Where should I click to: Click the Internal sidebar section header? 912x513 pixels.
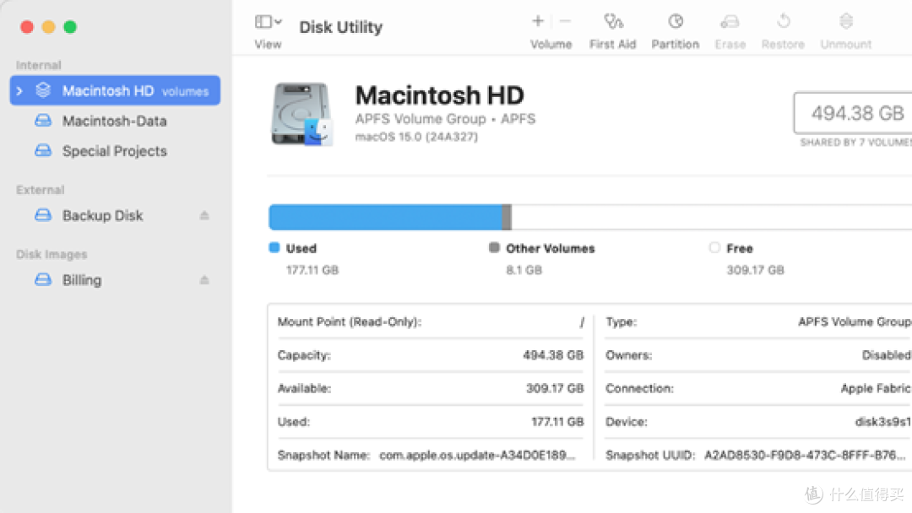click(x=38, y=65)
